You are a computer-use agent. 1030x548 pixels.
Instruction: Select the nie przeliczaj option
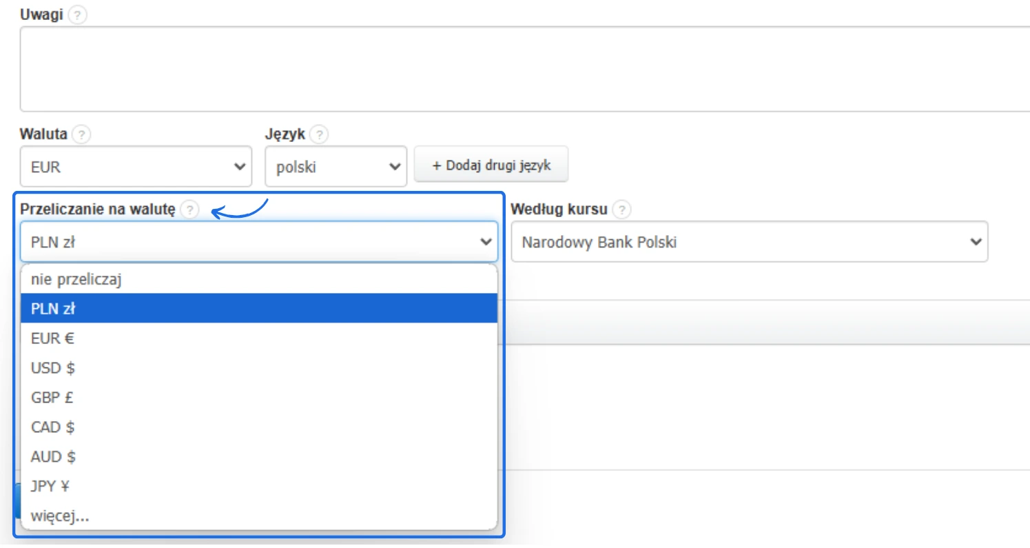(x=258, y=280)
